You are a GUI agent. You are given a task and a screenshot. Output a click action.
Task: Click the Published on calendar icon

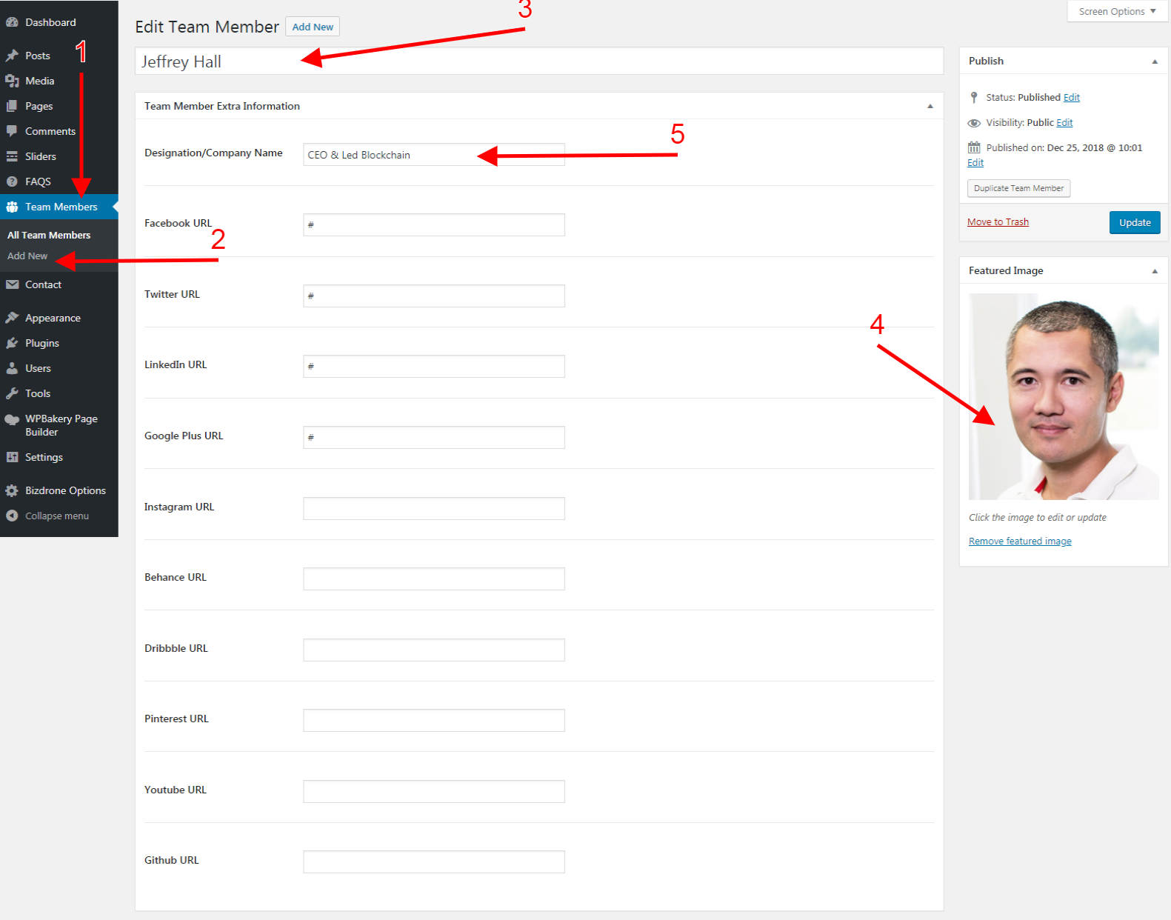974,147
